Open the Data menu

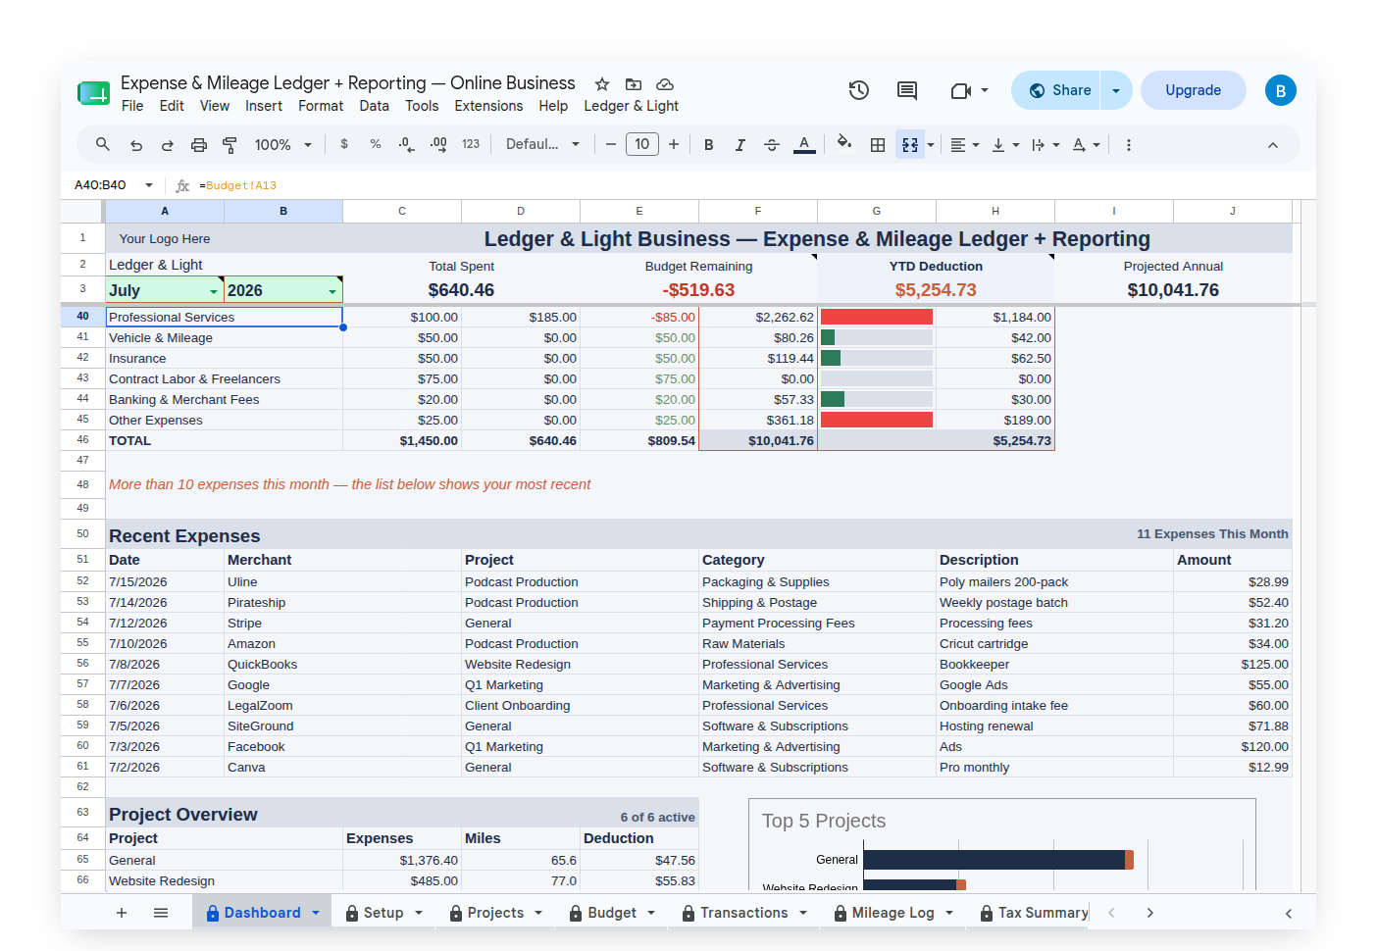[x=374, y=106]
